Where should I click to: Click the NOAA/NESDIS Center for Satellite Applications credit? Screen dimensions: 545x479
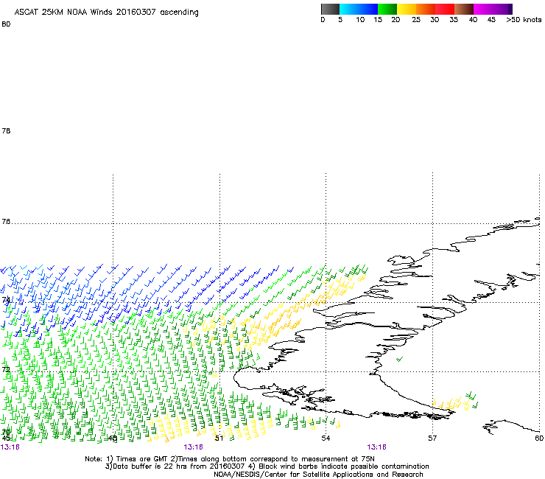[318, 475]
